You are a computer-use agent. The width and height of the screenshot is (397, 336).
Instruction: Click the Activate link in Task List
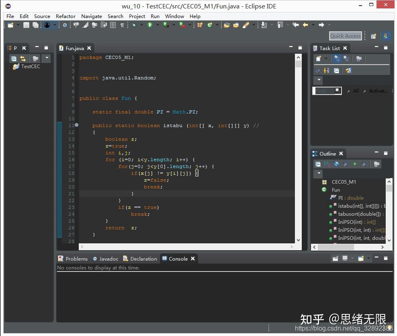point(379,91)
